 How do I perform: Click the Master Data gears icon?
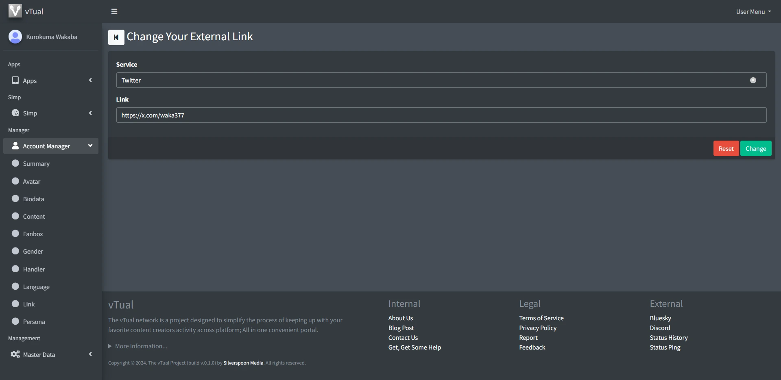[x=15, y=354]
